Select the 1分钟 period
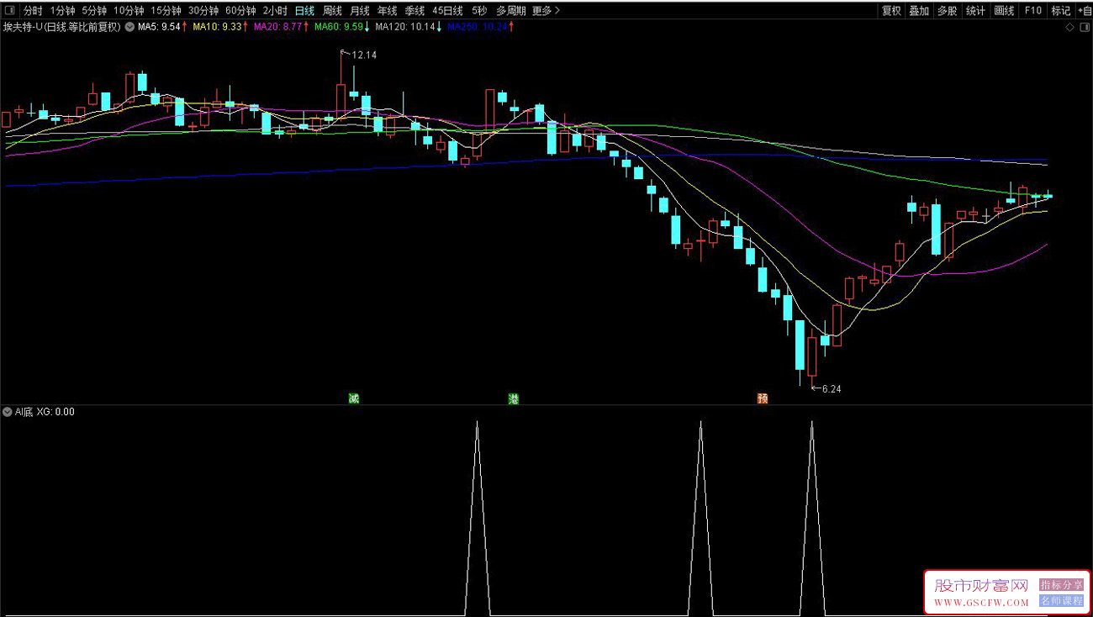Screen dimensions: 1093x617 coord(63,11)
